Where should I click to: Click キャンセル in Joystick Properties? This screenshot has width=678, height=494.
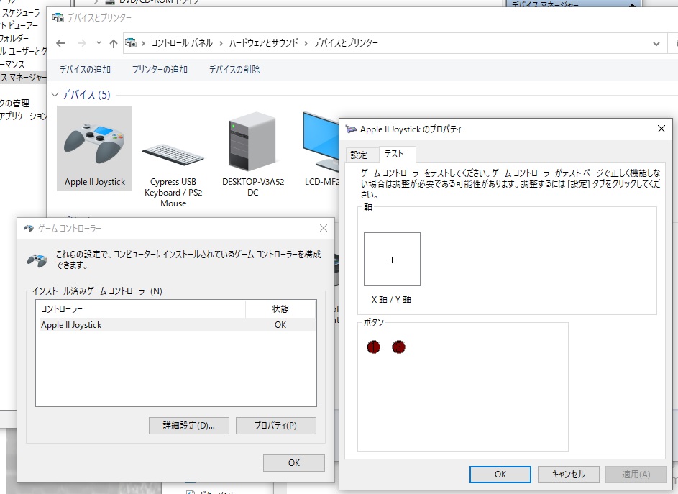point(568,474)
